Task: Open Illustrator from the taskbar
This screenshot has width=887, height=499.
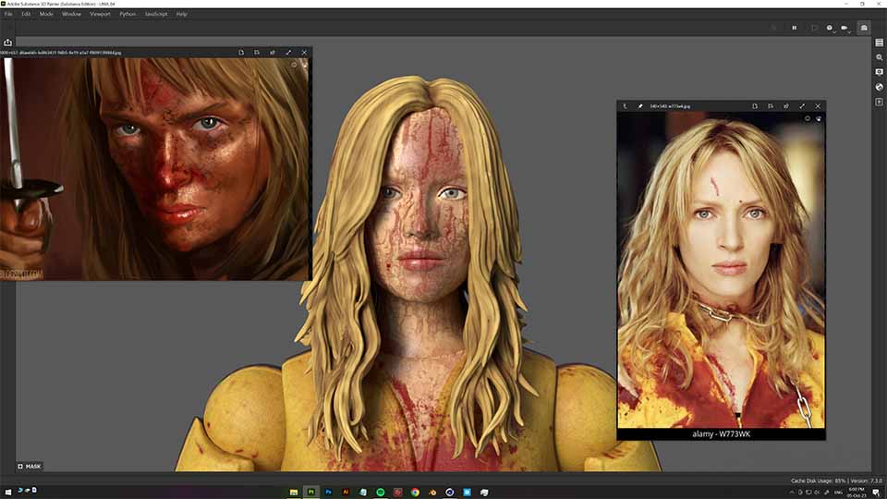Action: pyautogui.click(x=346, y=493)
